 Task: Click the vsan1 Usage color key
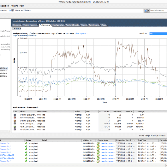(x=15, y=124)
